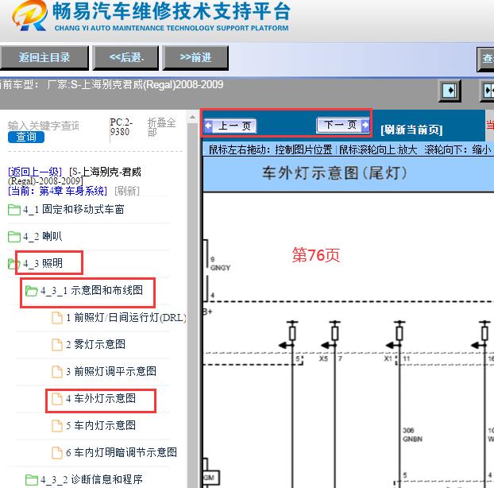Viewport: 494px width, 488px height.
Task: Click the keyword search input field
Action: pos(44,126)
